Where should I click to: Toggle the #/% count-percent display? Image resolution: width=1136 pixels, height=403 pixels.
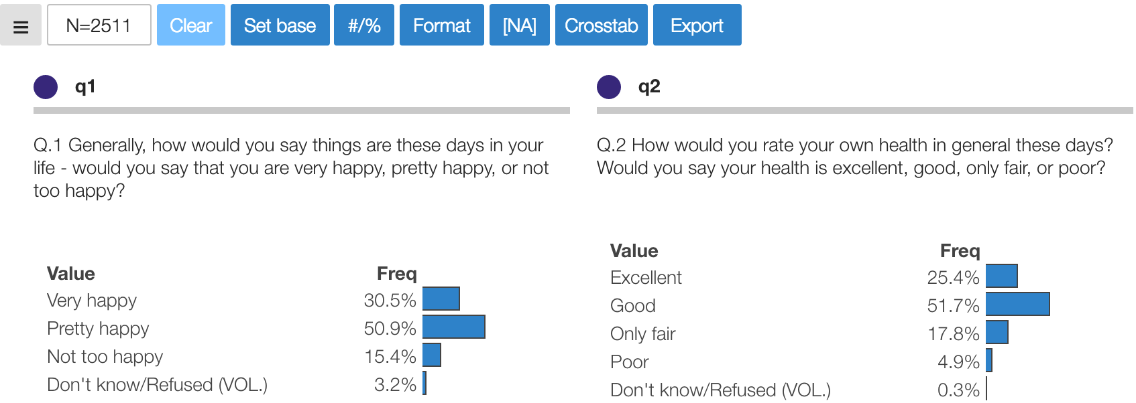pyautogui.click(x=363, y=25)
